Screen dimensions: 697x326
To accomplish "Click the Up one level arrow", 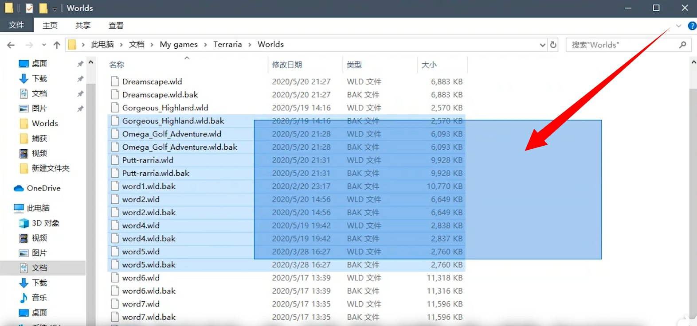I will click(x=57, y=45).
